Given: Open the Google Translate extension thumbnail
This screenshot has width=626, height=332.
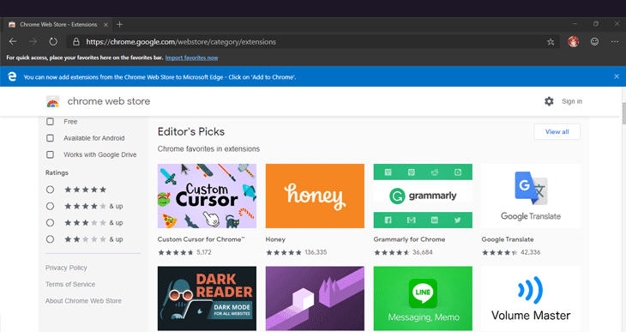Looking at the screenshot, I should [x=531, y=196].
